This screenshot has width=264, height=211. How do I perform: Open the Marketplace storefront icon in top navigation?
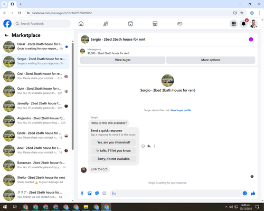click(x=155, y=24)
